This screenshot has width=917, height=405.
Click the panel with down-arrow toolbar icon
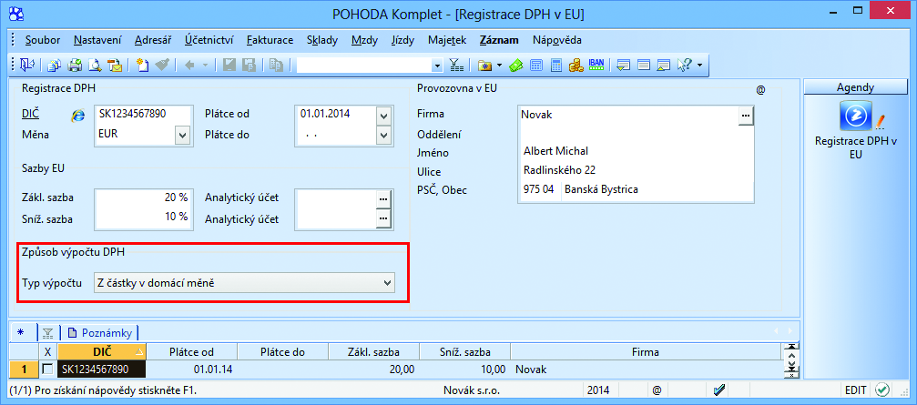pyautogui.click(x=624, y=65)
